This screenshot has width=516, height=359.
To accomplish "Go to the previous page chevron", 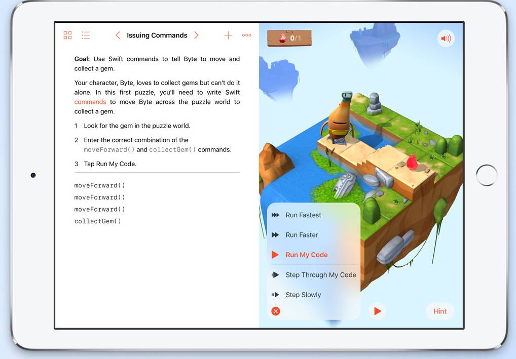I will pos(118,35).
